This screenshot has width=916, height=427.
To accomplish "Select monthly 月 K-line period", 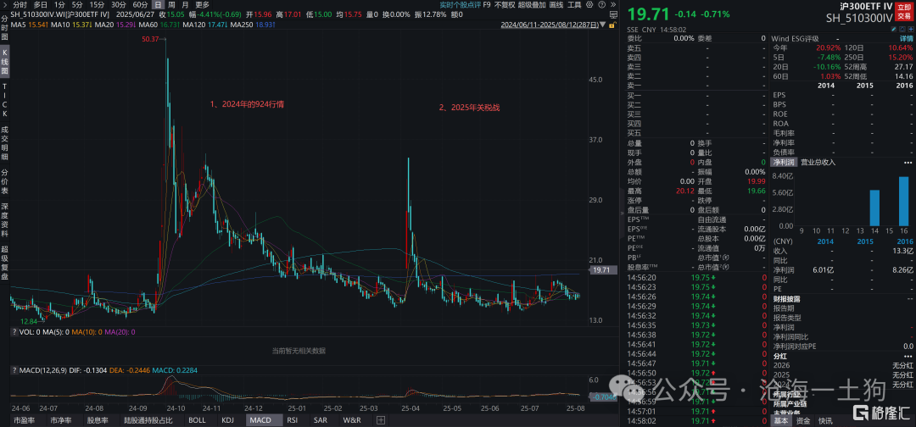I will (x=186, y=5).
